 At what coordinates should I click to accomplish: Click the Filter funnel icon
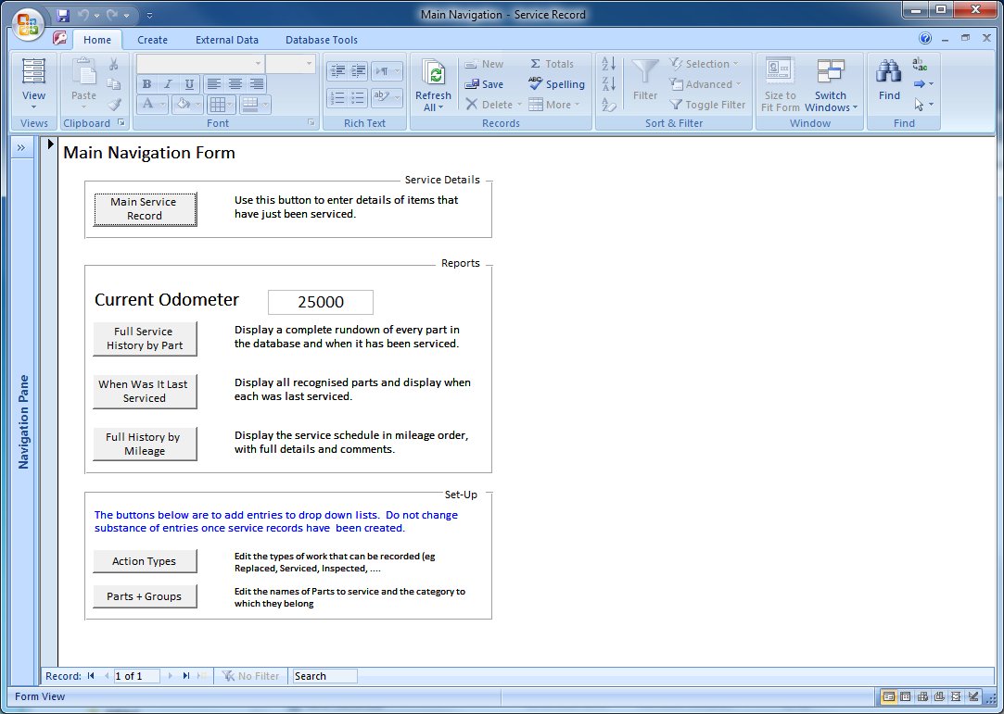pyautogui.click(x=645, y=71)
